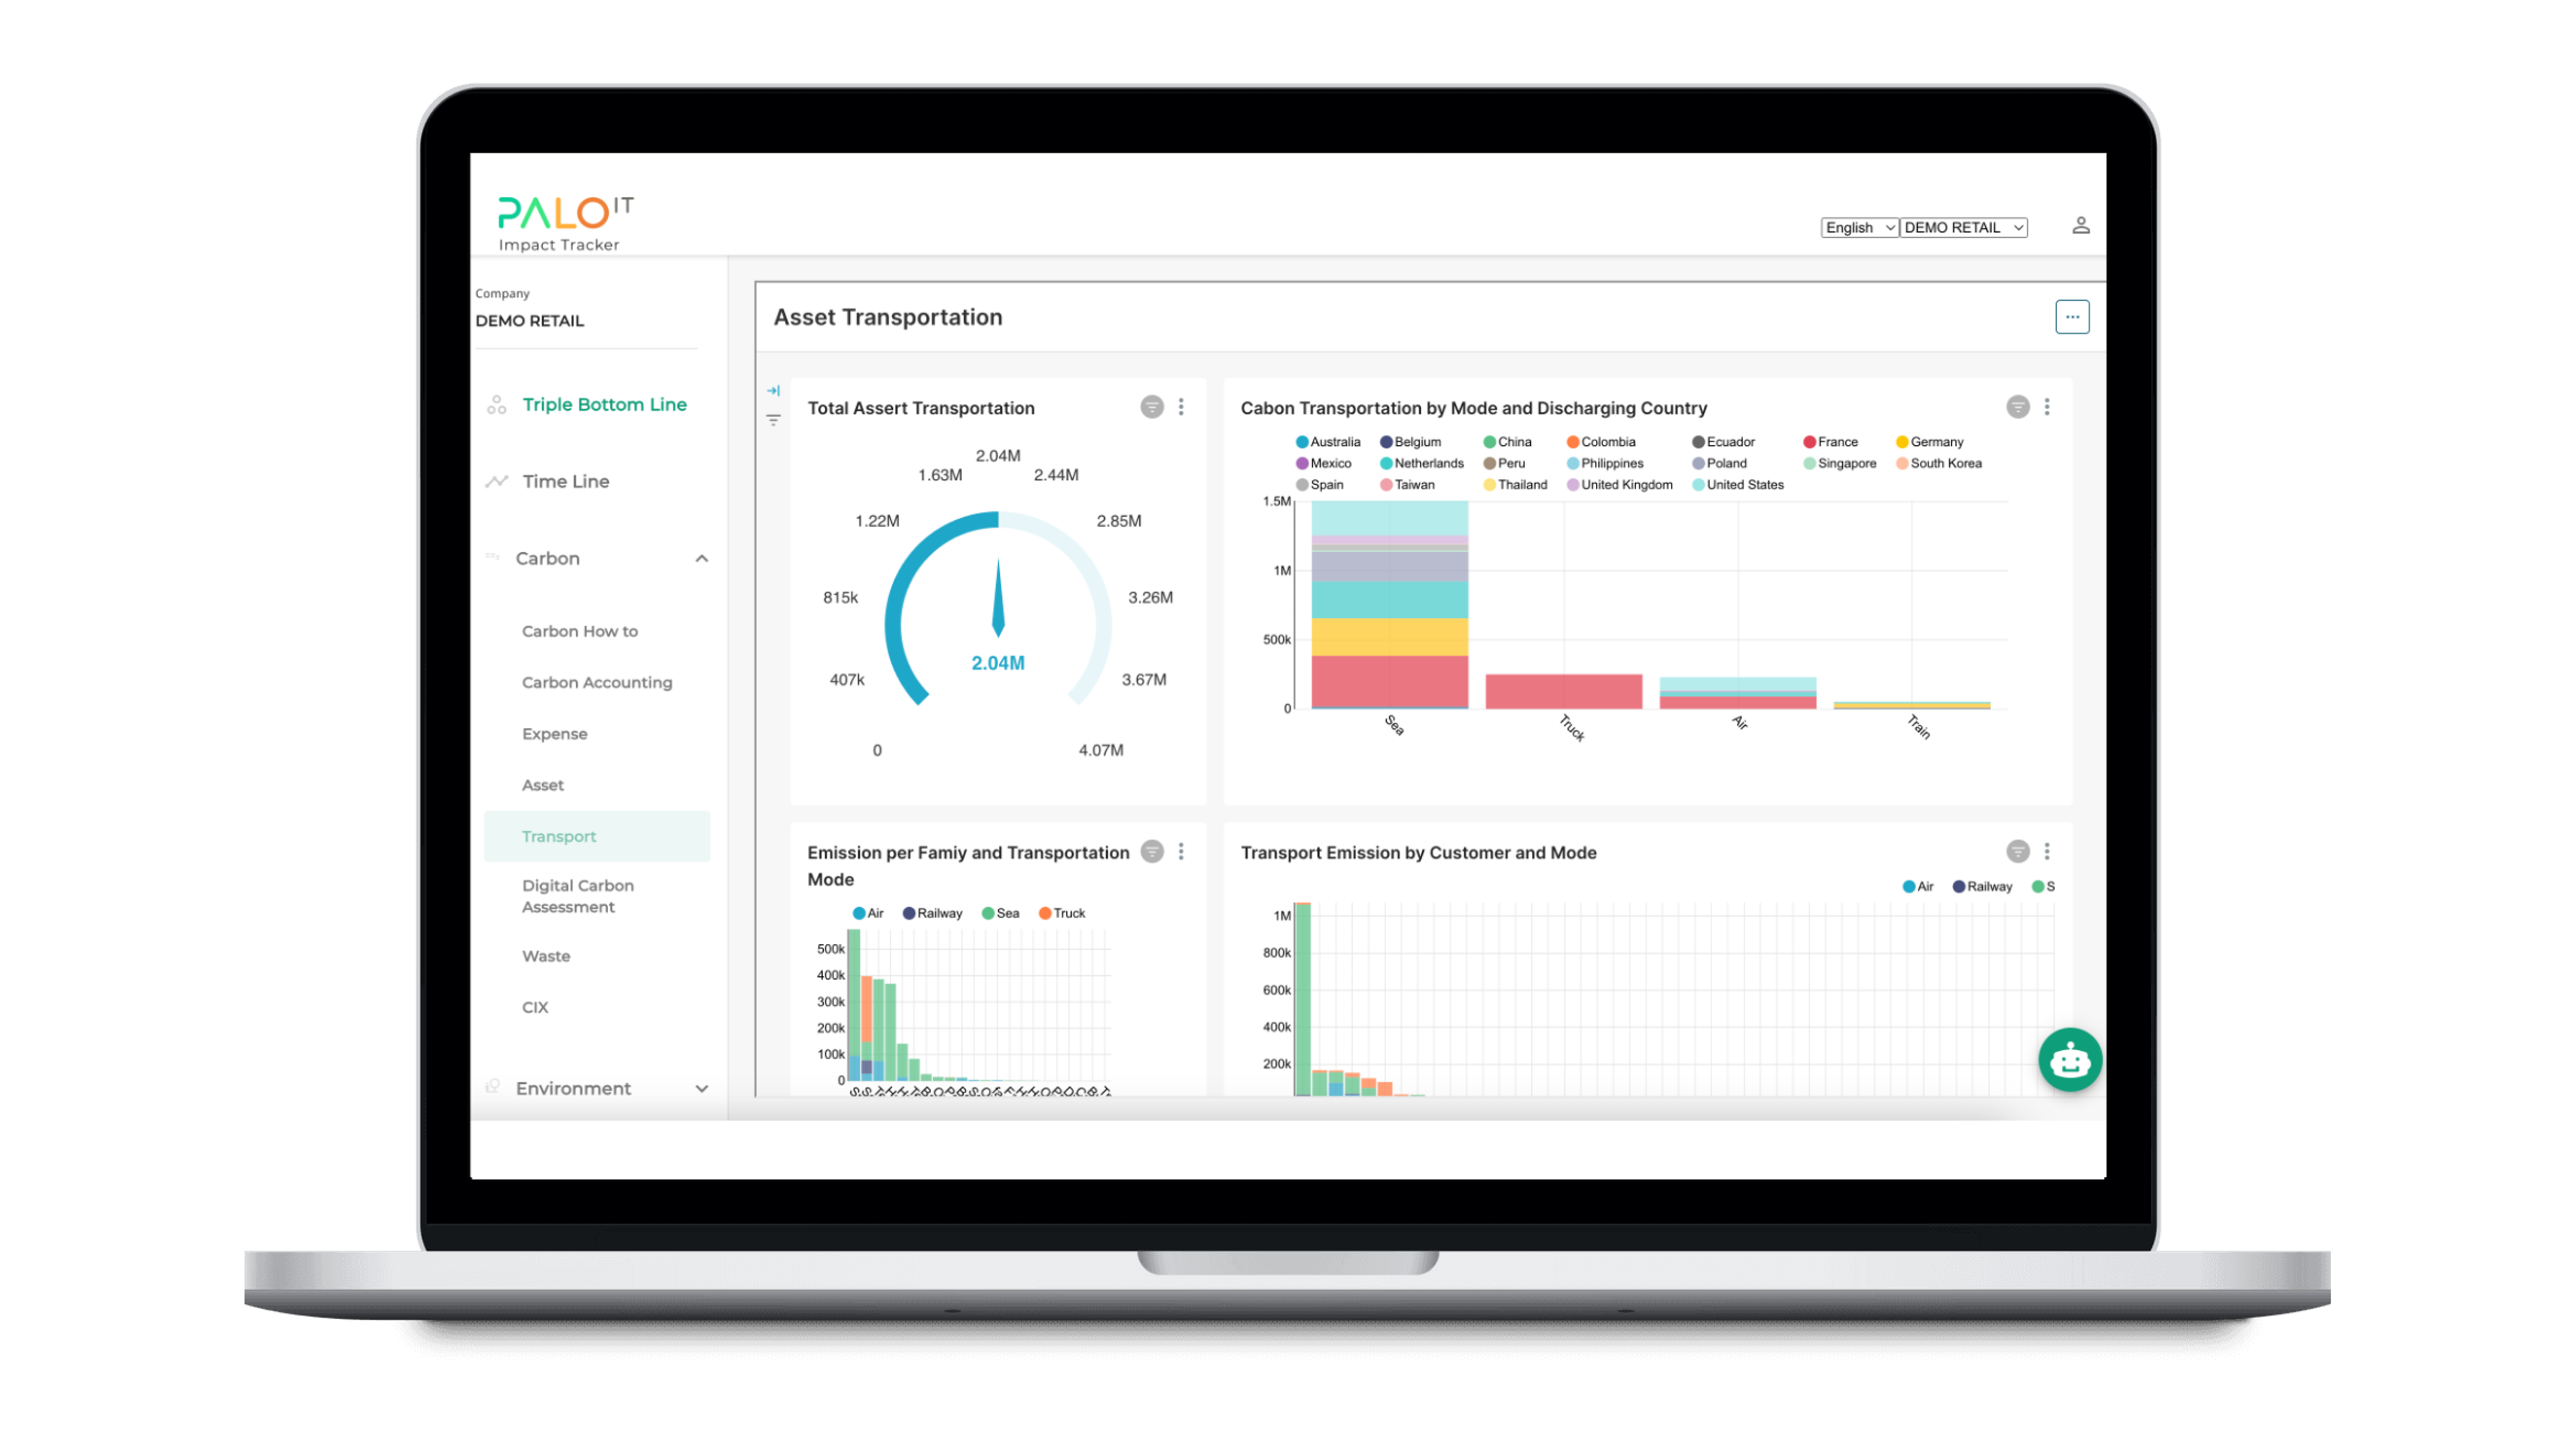Toggle Air transport mode filter in emission chart
Screen dimensions: 2576x1449
point(867,913)
